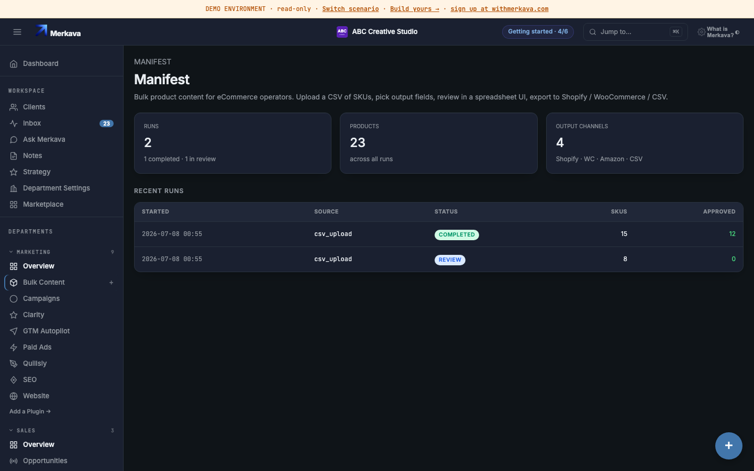Click the ABC Creative Studio avatar icon
The image size is (754, 471).
[x=342, y=32]
